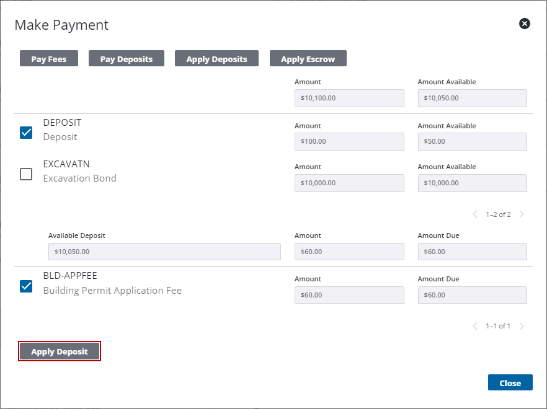The height and width of the screenshot is (409, 547).
Task: Open the Apply Escrow section
Action: [x=308, y=59]
